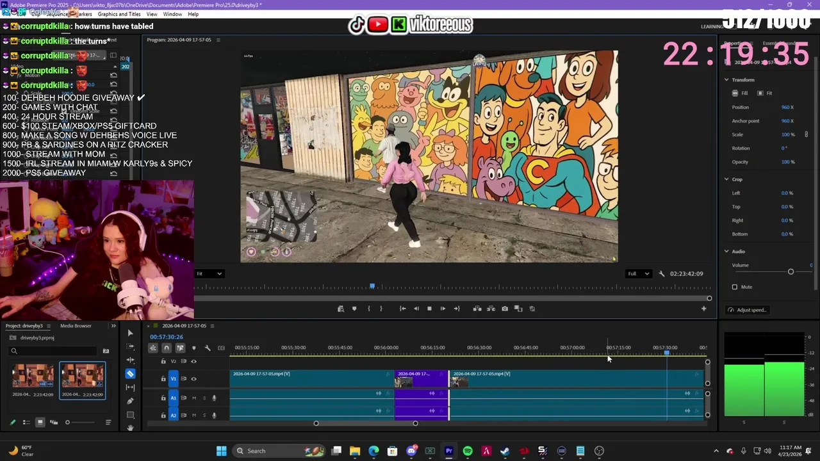Step forward one frame

443,309
